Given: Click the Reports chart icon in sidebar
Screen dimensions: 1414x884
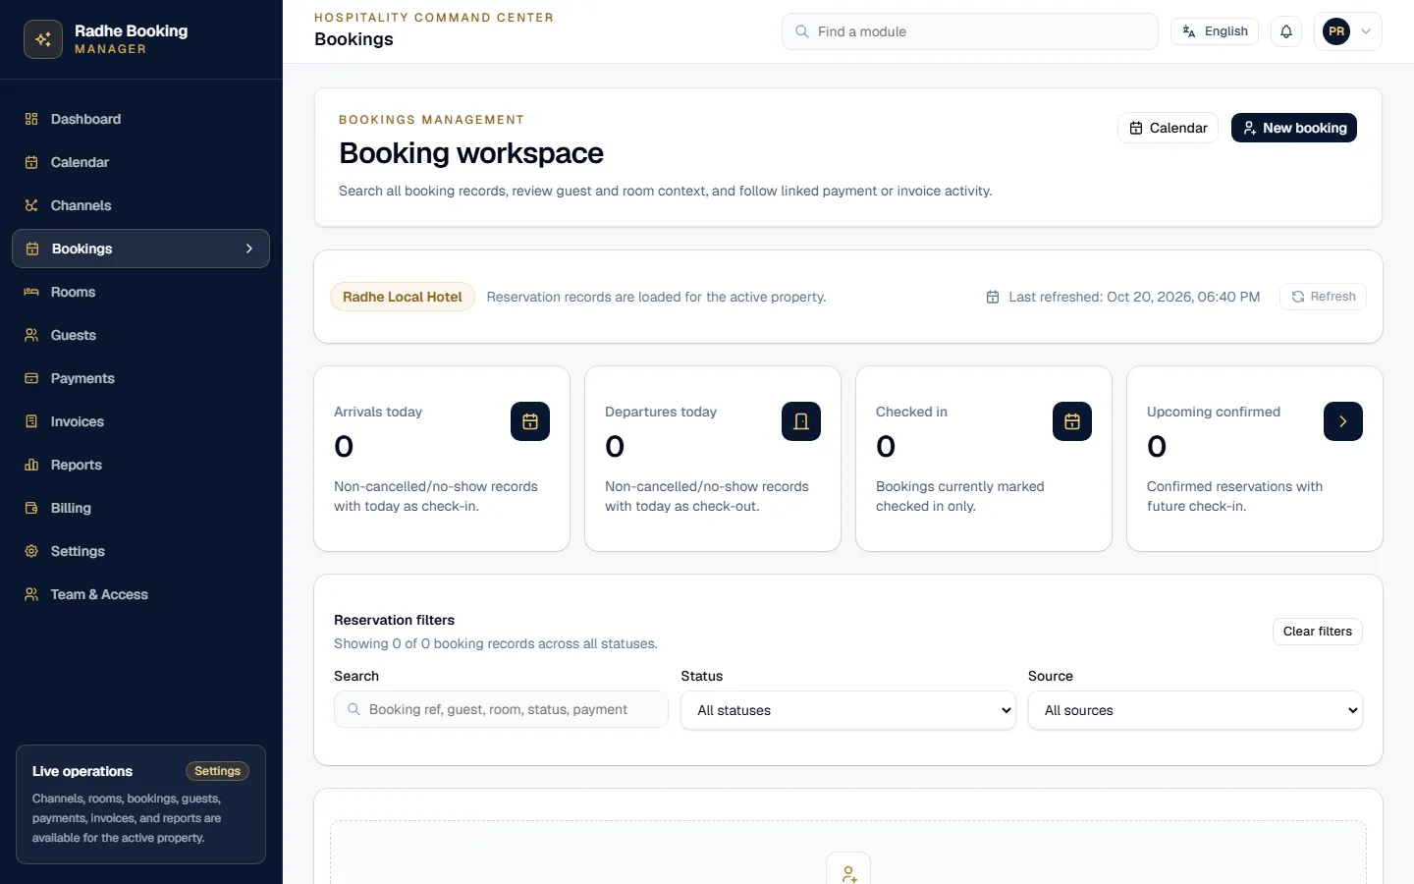Looking at the screenshot, I should (x=31, y=465).
